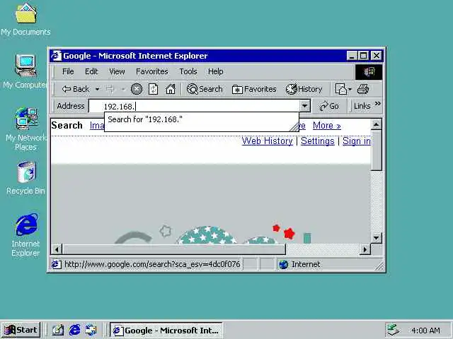Screen dimensions: 453x339
Task: Open the Back history dropdown arrow
Action: tap(98, 89)
